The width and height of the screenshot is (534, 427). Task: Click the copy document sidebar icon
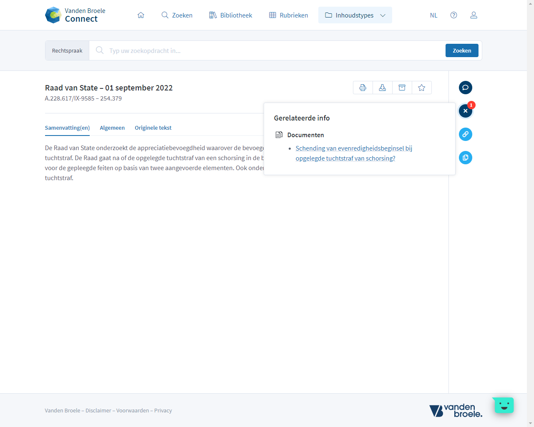466,158
